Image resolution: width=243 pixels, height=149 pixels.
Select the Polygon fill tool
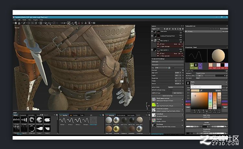[x=79, y=23]
